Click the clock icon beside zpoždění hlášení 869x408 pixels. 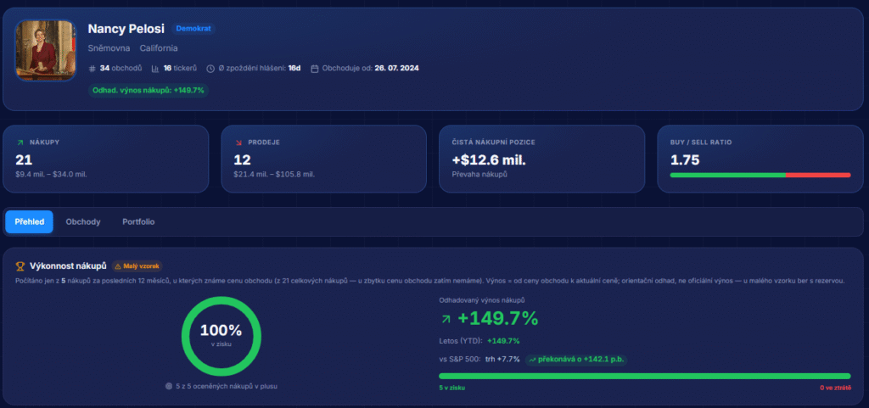pos(210,69)
